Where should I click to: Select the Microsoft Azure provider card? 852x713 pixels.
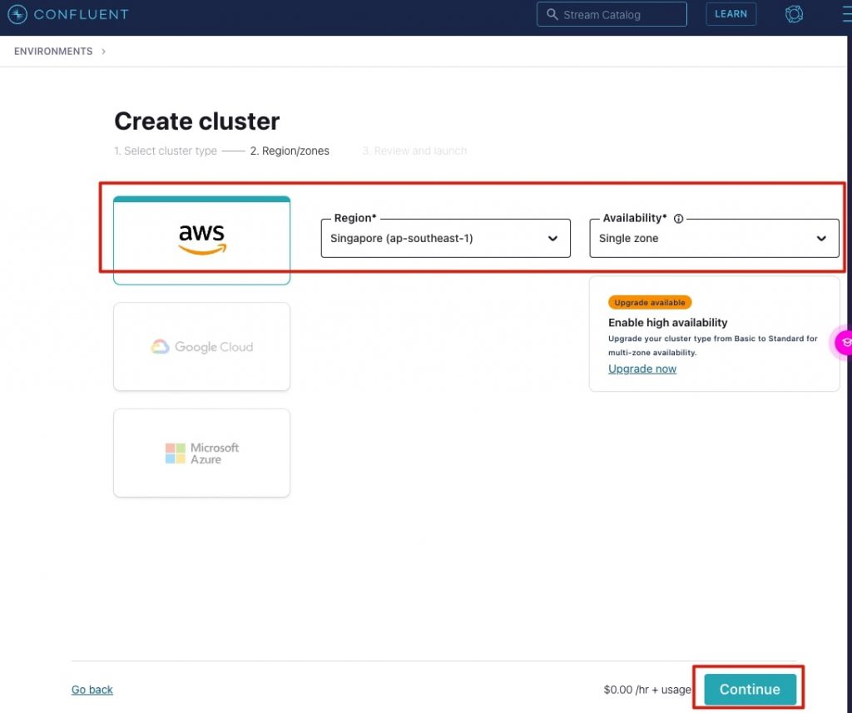point(201,452)
